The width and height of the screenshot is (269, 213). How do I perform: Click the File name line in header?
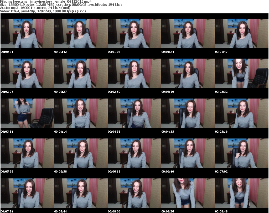click(x=46, y=2)
